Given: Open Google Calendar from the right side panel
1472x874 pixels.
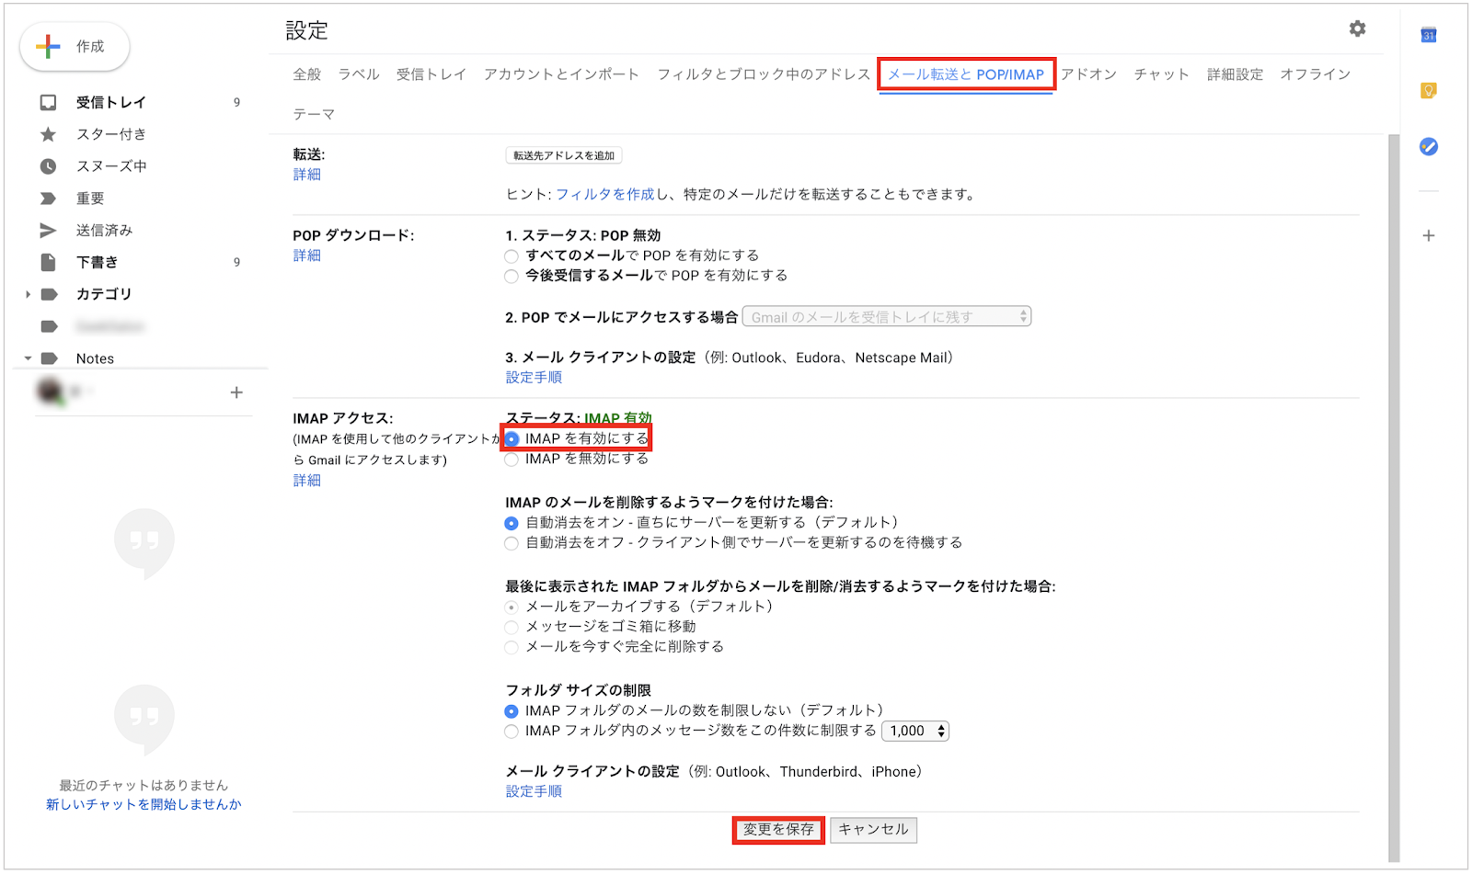Looking at the screenshot, I should pos(1428,35).
